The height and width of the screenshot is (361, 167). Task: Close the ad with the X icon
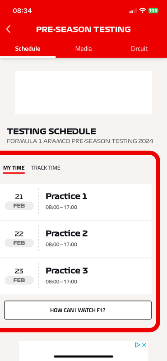(x=144, y=345)
